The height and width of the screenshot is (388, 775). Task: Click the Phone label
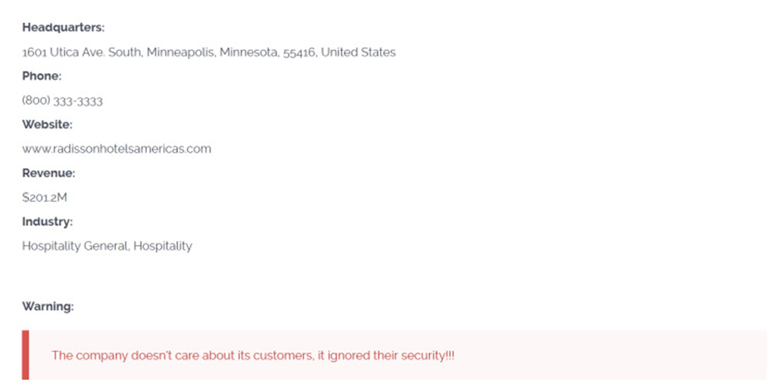point(41,76)
